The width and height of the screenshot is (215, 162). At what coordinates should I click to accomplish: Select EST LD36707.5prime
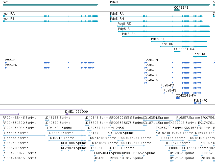[x=97, y=123]
